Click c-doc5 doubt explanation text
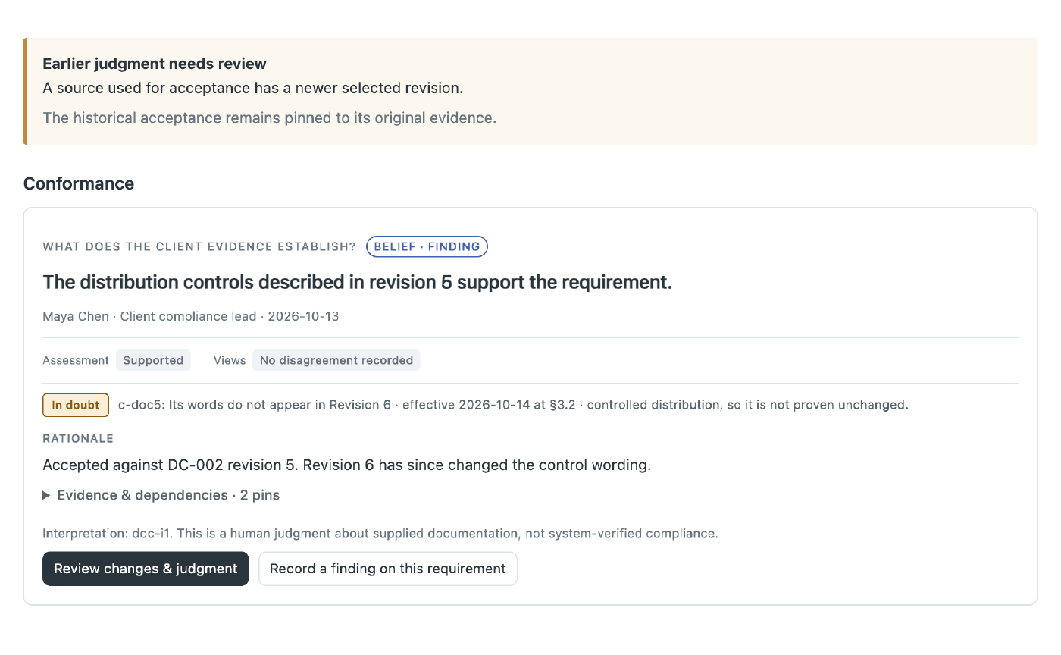 click(x=513, y=405)
